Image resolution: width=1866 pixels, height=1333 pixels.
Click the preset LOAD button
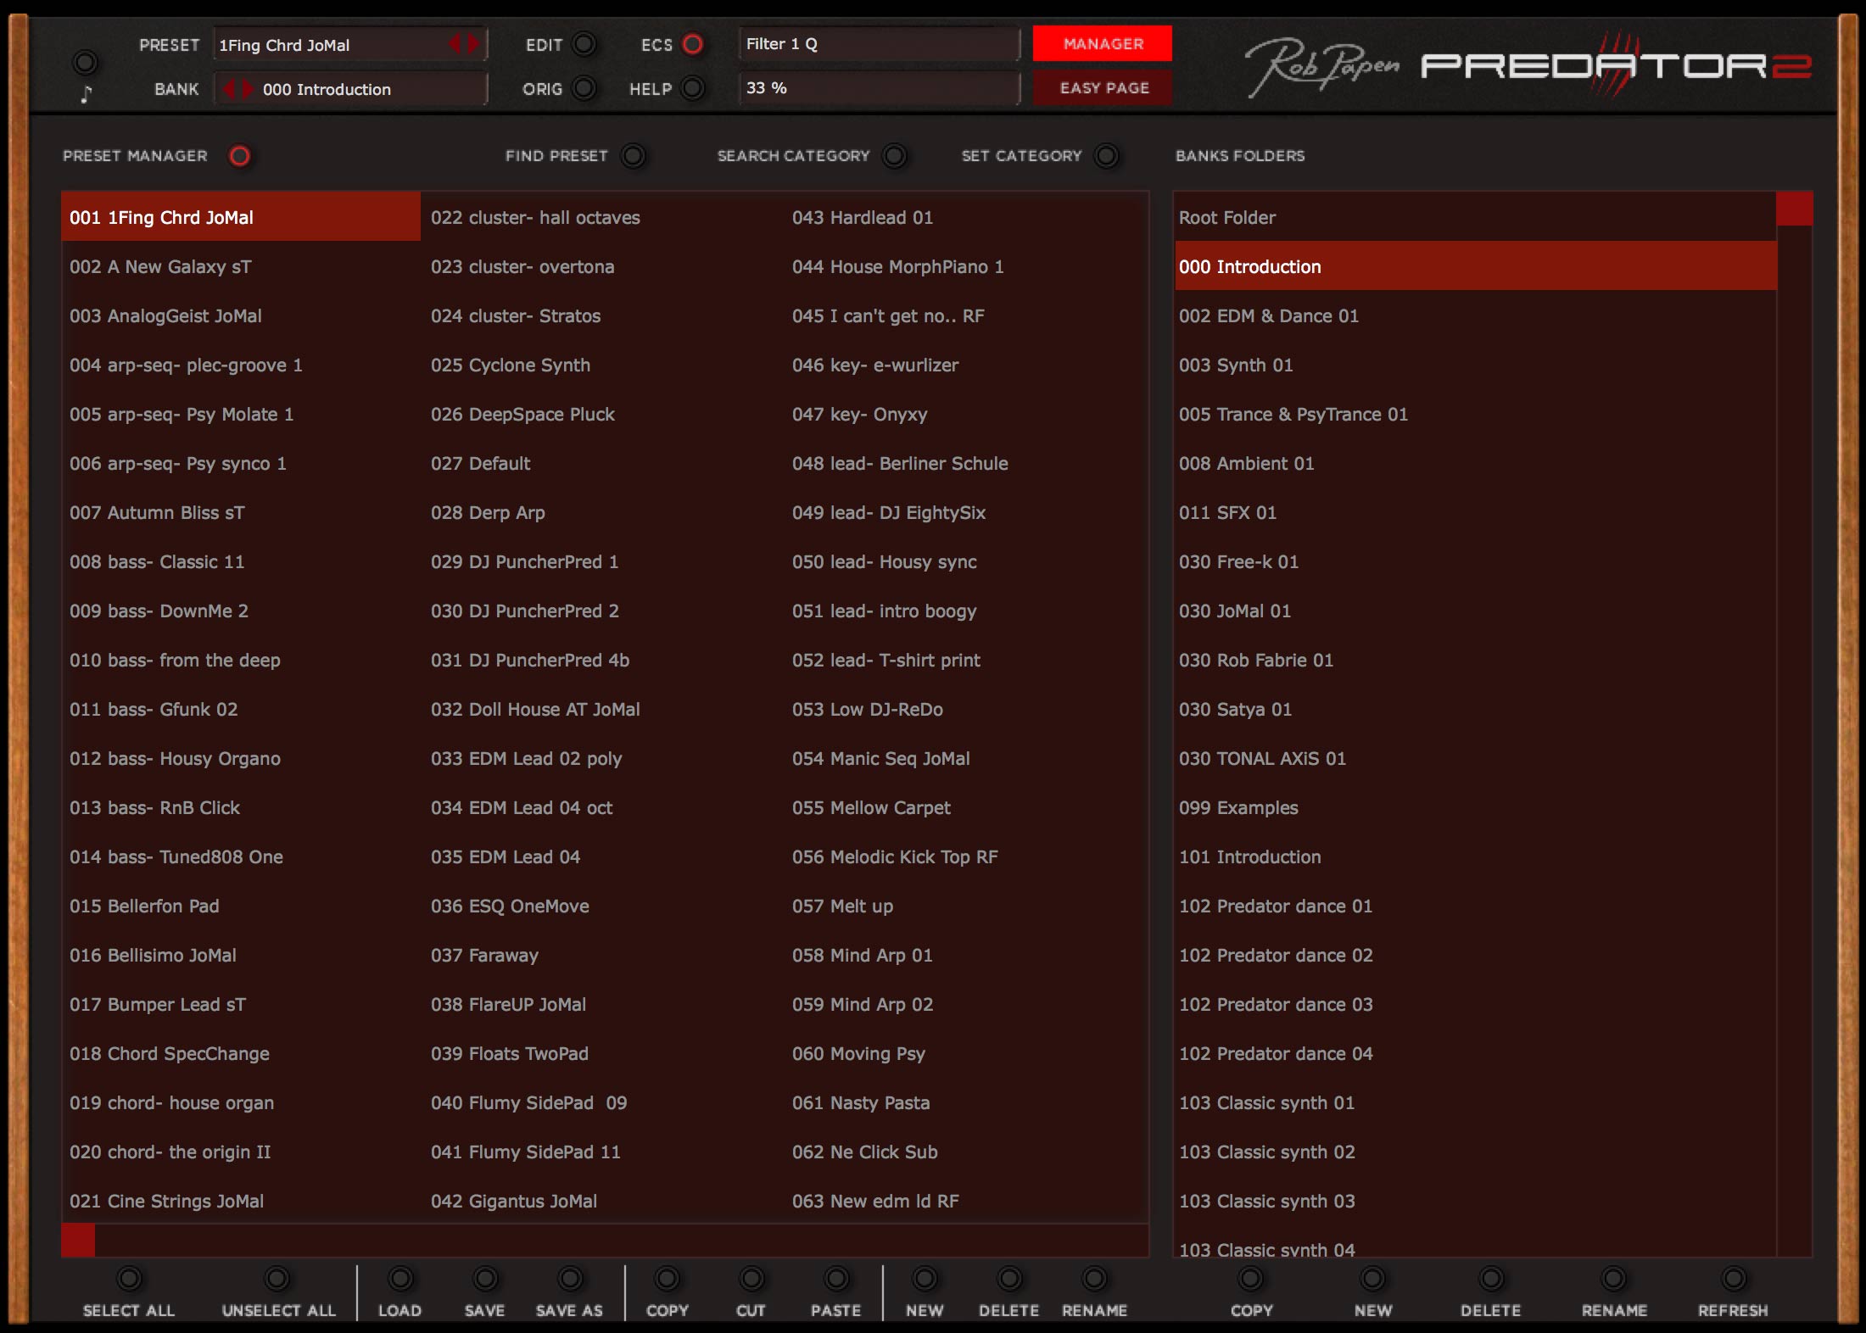coord(400,1279)
